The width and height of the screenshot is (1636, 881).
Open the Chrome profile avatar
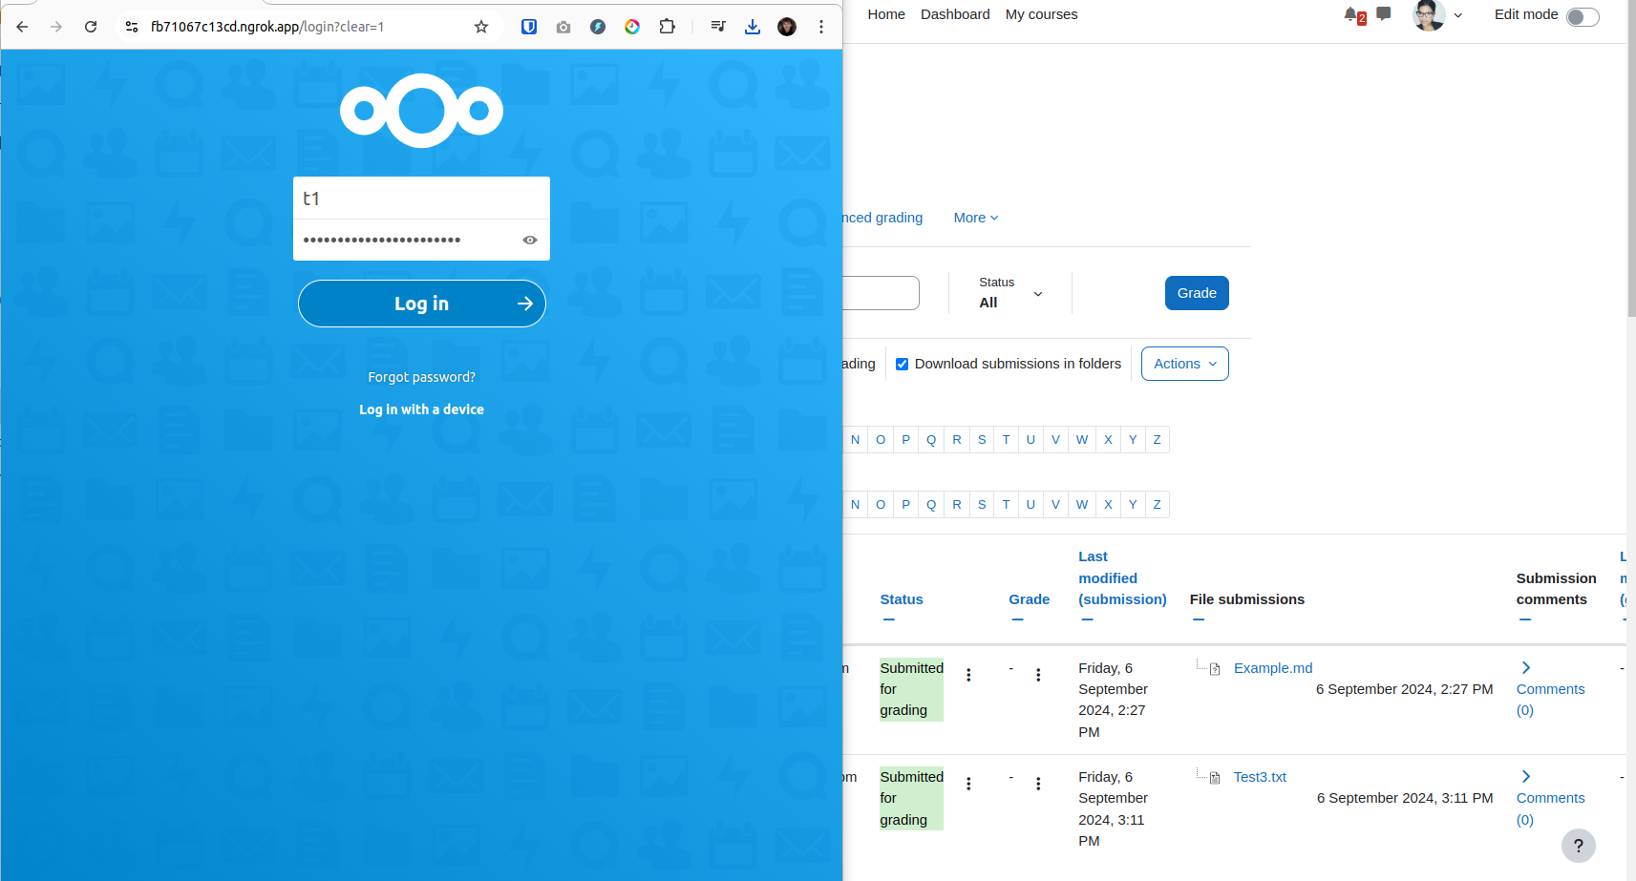click(x=787, y=27)
